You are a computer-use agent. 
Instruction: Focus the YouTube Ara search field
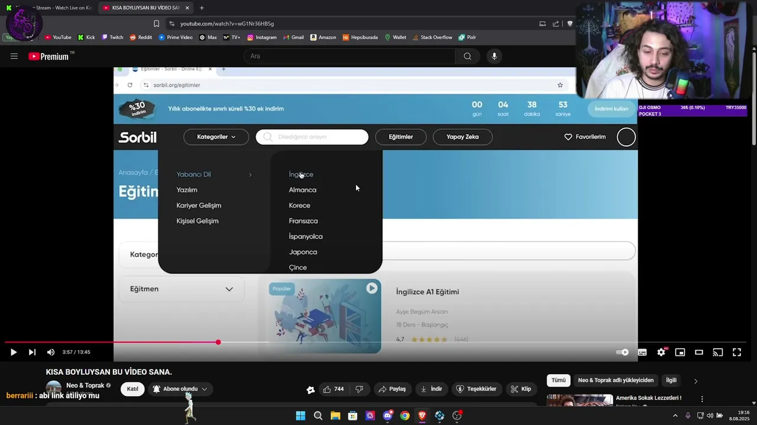(x=349, y=56)
